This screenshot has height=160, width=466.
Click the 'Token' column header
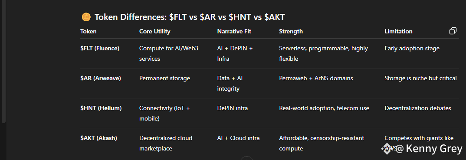88,31
